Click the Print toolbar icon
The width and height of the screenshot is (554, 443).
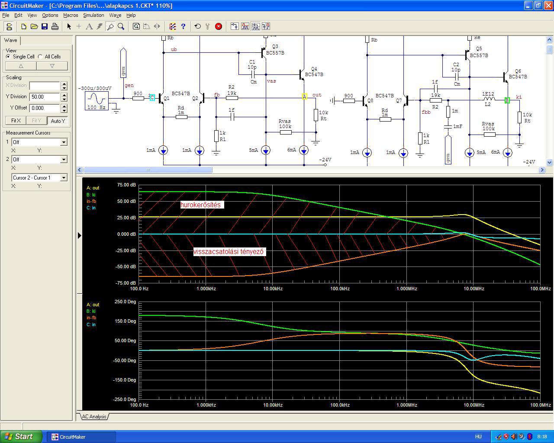(55, 26)
